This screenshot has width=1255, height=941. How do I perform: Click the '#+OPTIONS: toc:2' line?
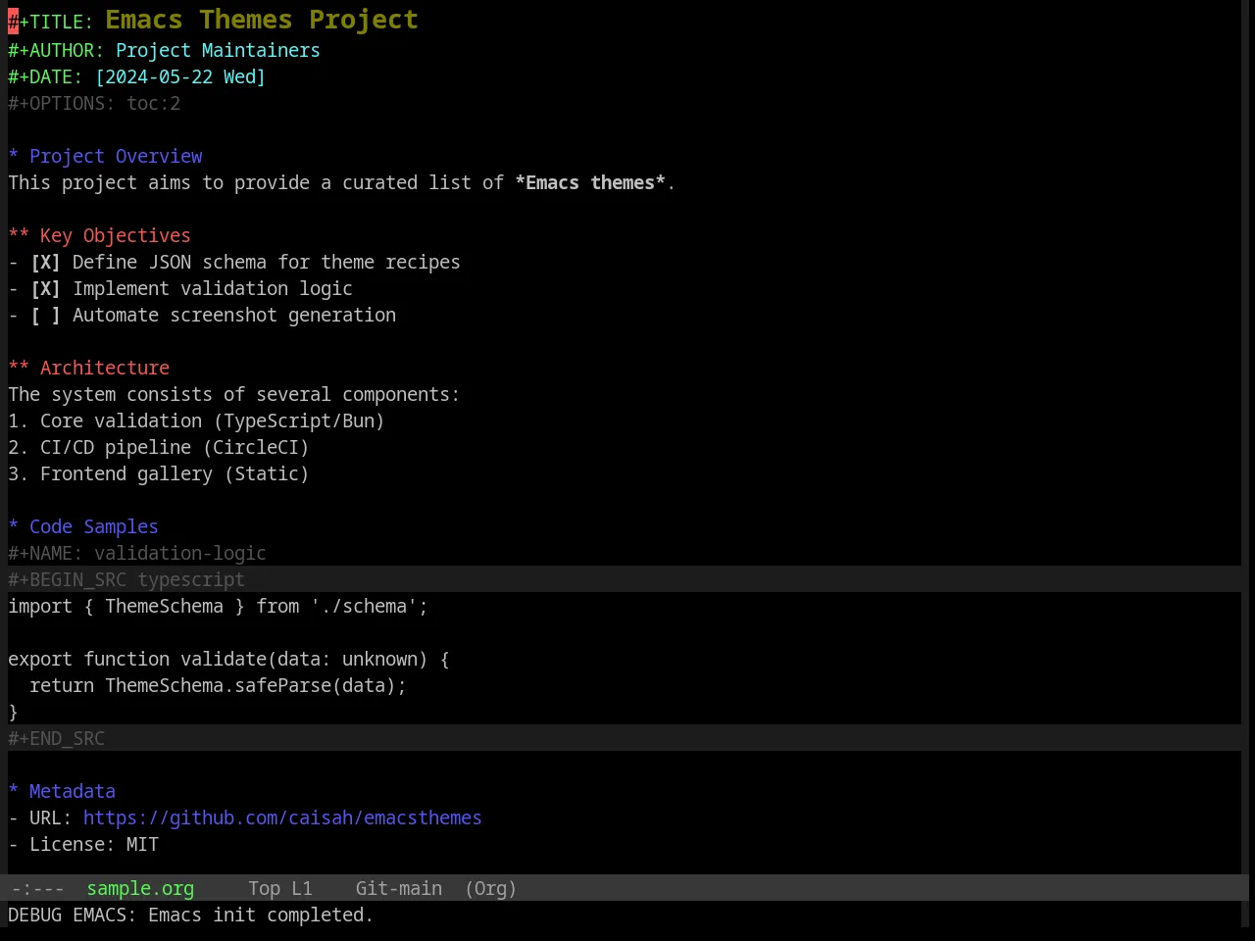(94, 103)
